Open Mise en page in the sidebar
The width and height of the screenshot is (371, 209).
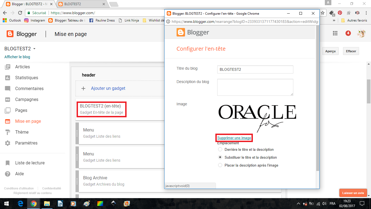28,121
